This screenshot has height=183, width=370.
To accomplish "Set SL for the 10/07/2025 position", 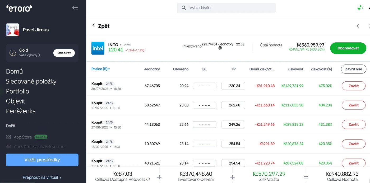I will coord(205,105).
